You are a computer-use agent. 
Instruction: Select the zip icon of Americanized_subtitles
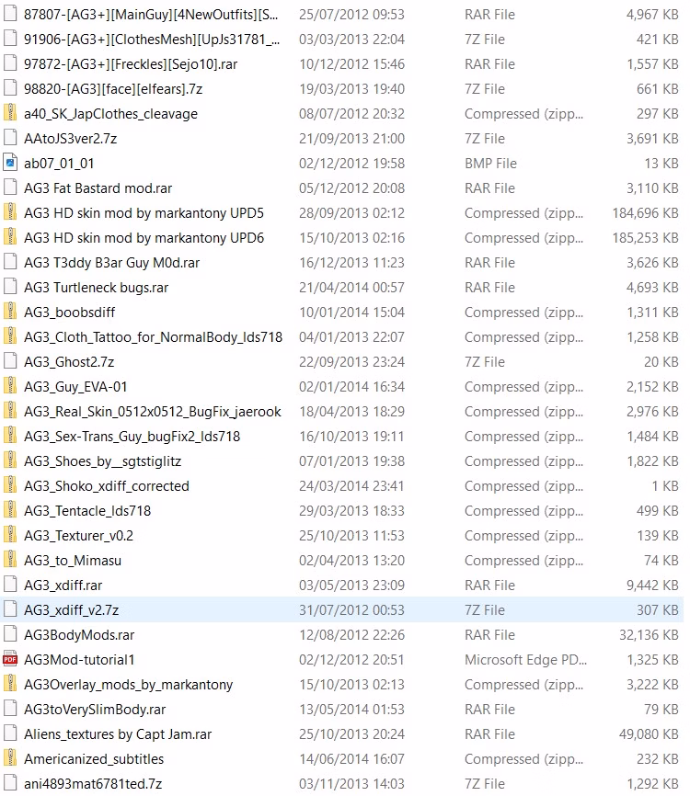(x=11, y=759)
